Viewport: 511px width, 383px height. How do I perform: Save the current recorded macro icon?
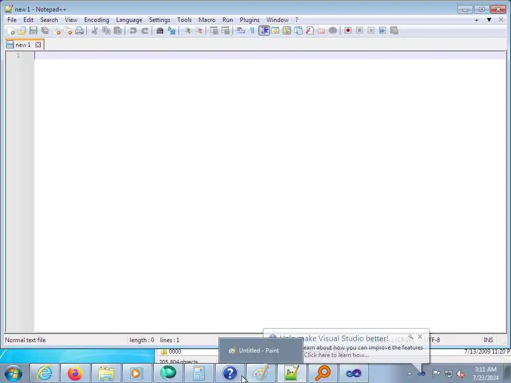pyautogui.click(x=394, y=30)
